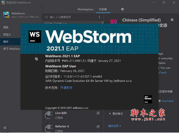
Task: Click the options gear at bottom left
Action: pyautogui.click(x=5, y=128)
